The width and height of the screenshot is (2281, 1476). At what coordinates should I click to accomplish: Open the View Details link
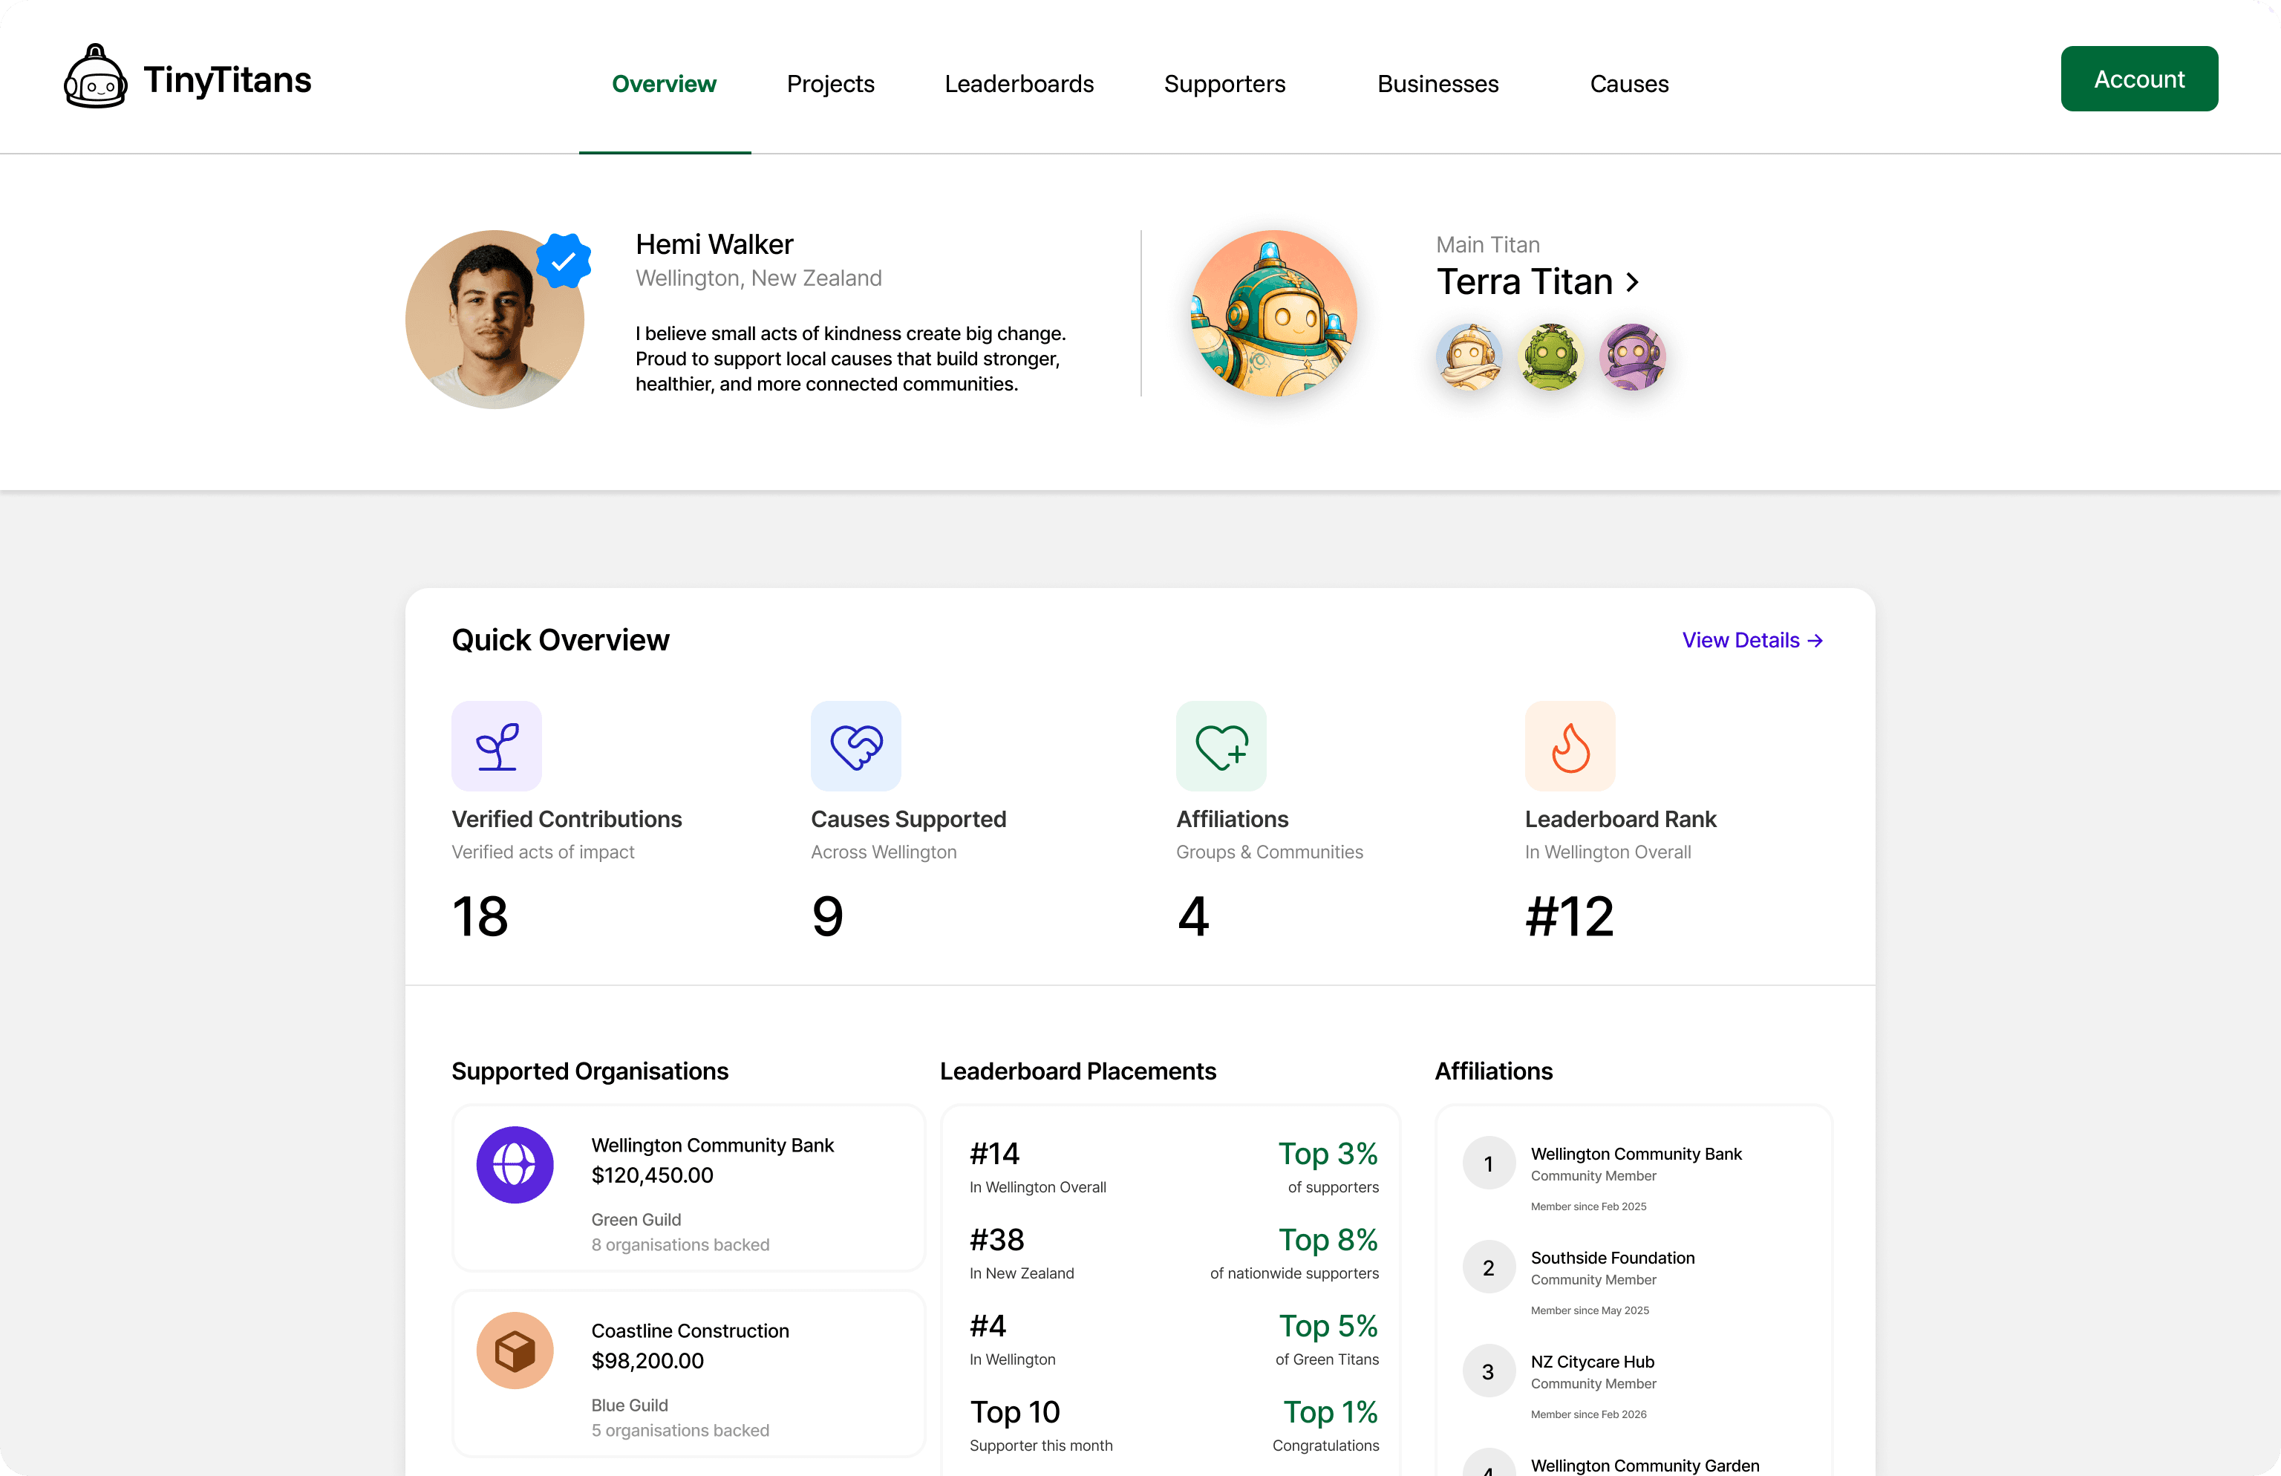[x=1753, y=640]
